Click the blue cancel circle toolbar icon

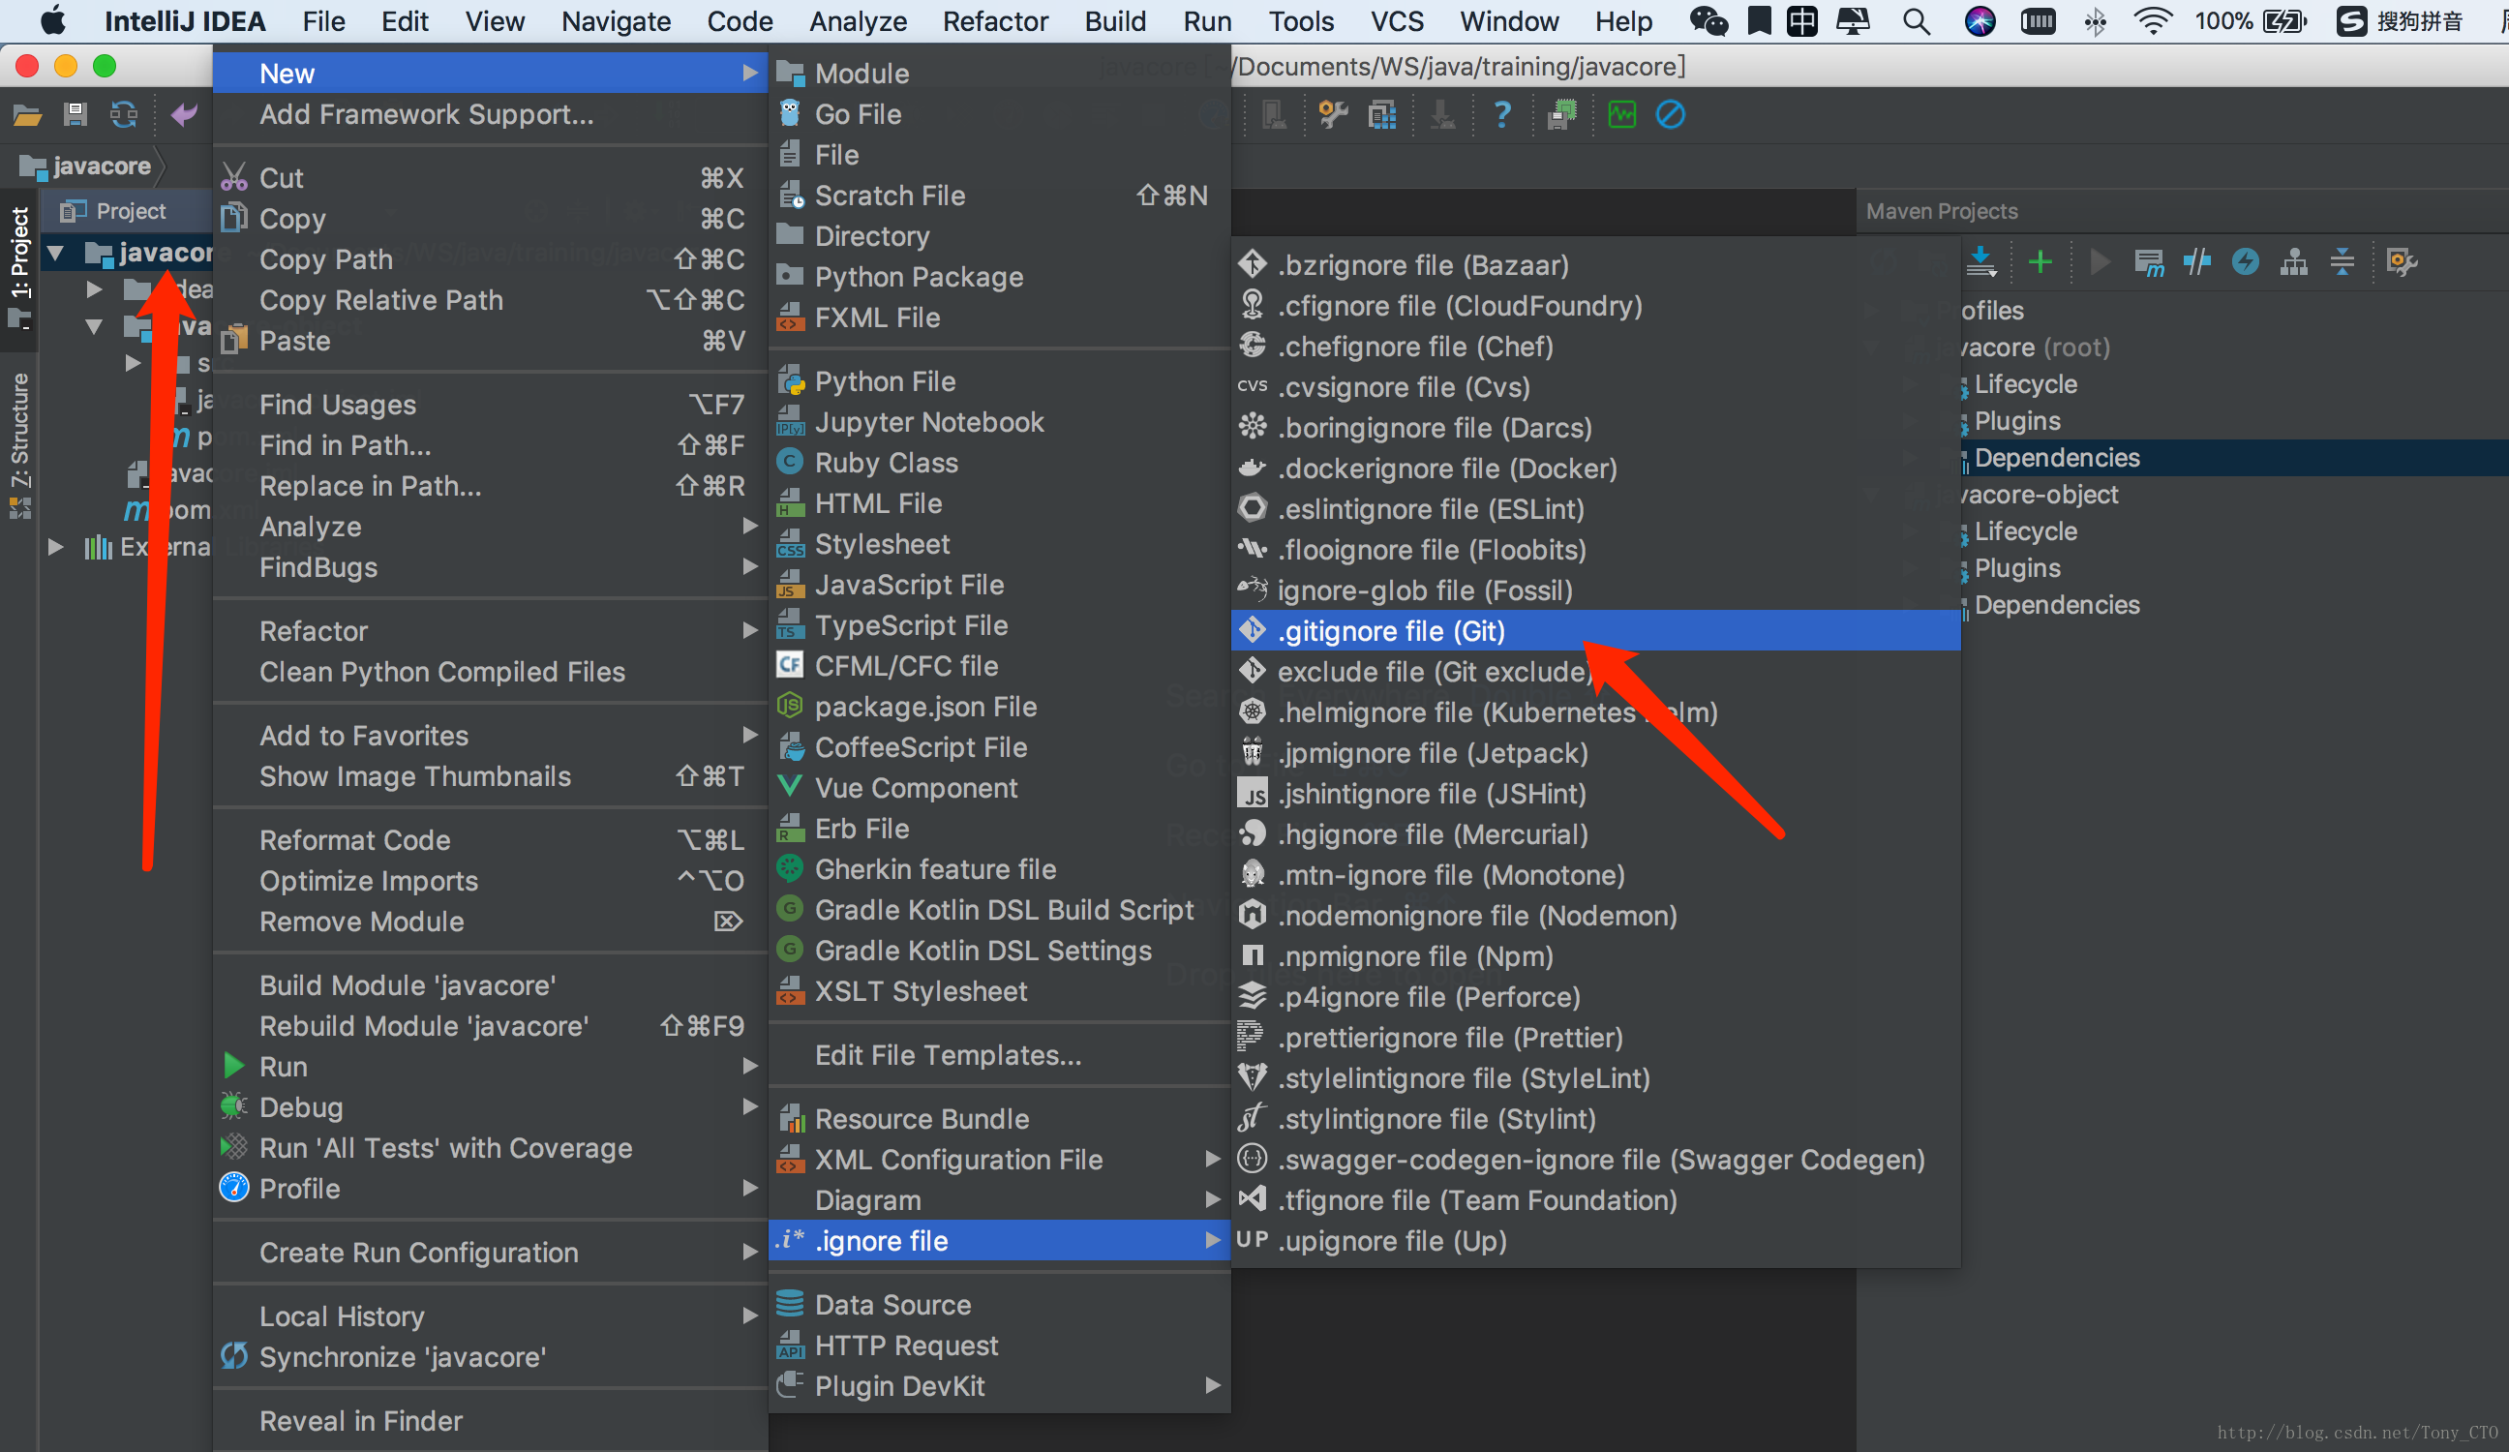[x=1671, y=115]
